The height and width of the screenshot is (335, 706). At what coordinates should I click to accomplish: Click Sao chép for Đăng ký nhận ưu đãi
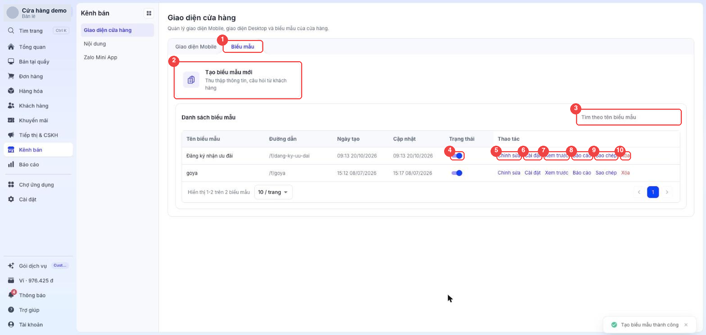tap(606, 156)
